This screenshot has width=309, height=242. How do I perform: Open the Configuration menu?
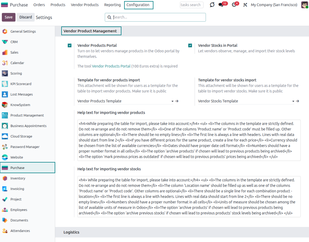(x=138, y=5)
